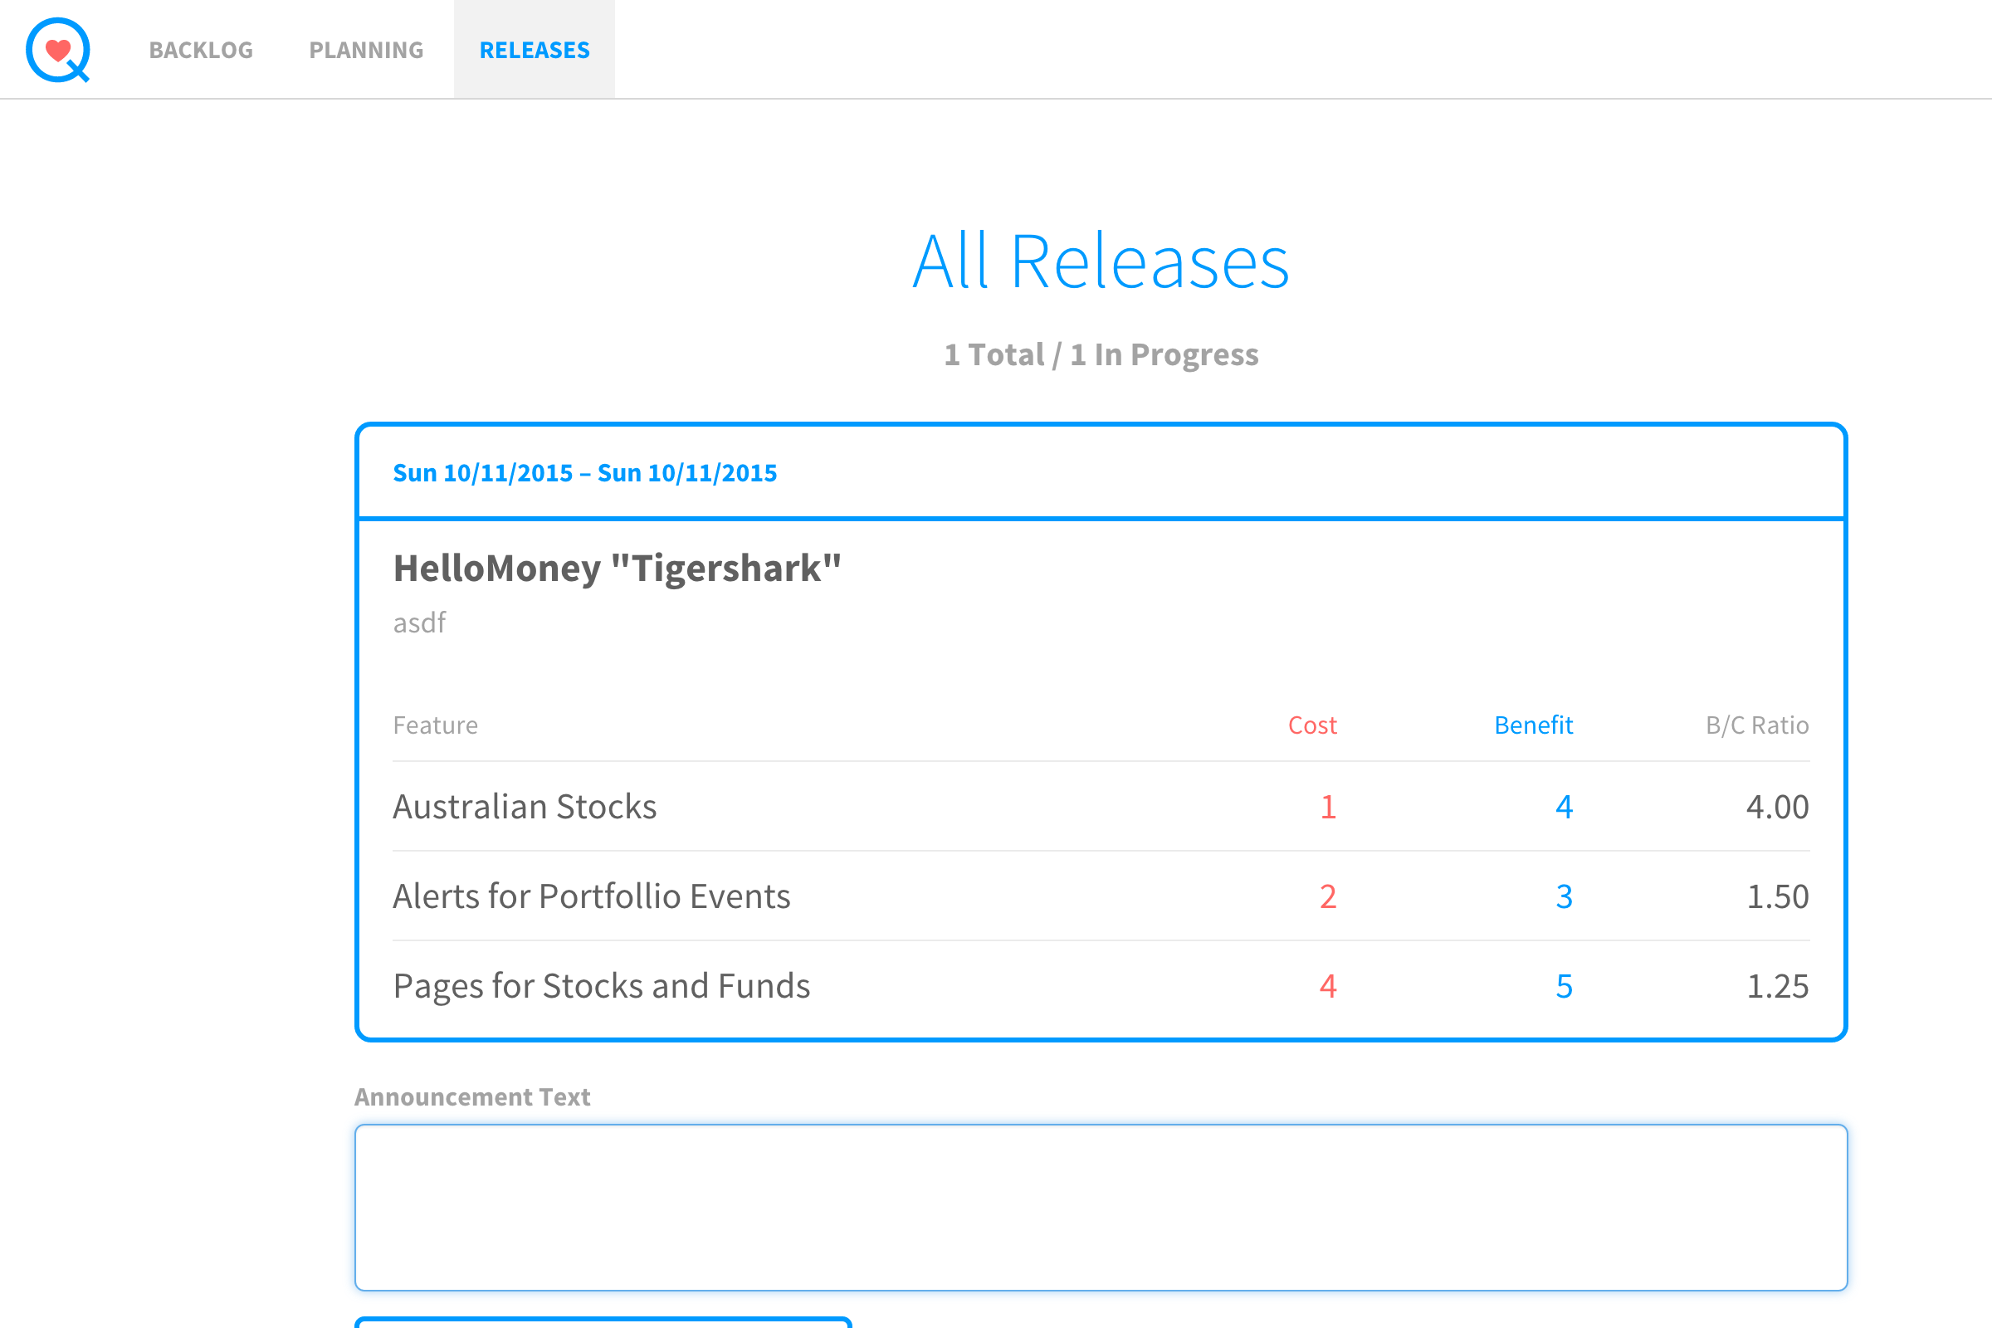Click the cost value of Australian Stocks
Screen dimensions: 1992x1328
pyautogui.click(x=1327, y=806)
